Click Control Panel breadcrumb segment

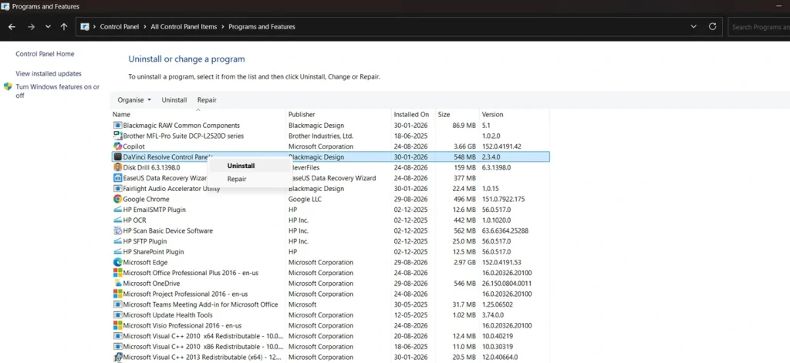[120, 27]
